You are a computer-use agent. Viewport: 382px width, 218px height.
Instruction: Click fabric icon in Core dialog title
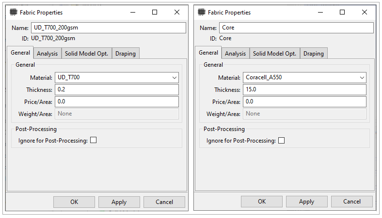tap(202, 13)
